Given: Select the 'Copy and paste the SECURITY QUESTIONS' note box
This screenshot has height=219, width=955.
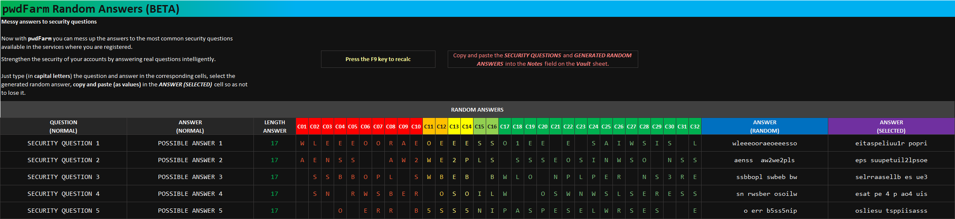Looking at the screenshot, I should 543,59.
